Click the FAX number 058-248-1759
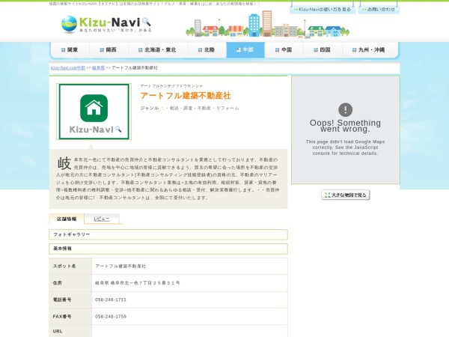The image size is (449, 337). point(111,317)
